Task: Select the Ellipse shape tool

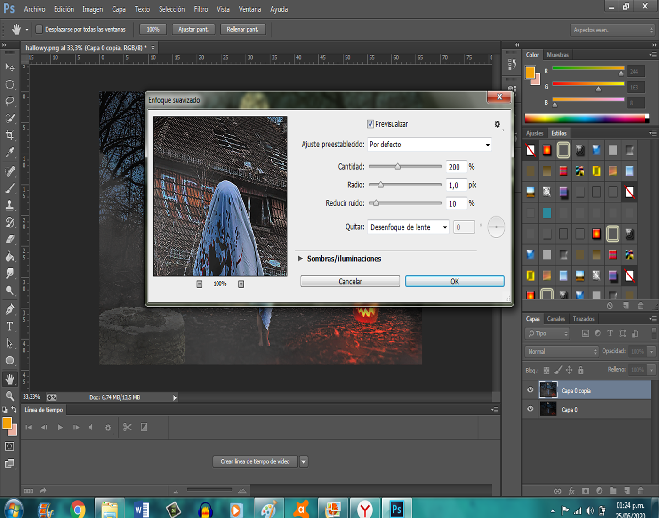Action: [x=10, y=361]
